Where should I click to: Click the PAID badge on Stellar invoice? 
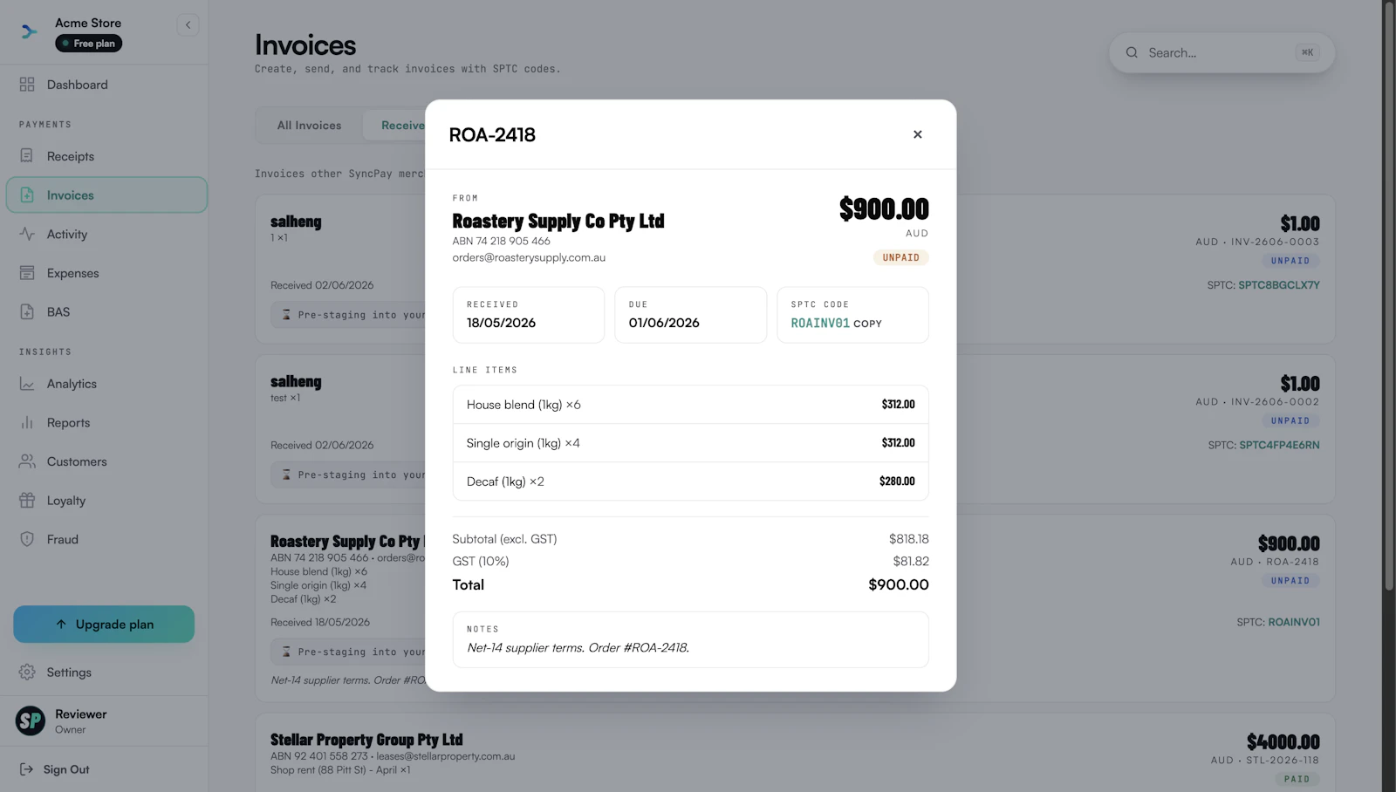tap(1297, 779)
